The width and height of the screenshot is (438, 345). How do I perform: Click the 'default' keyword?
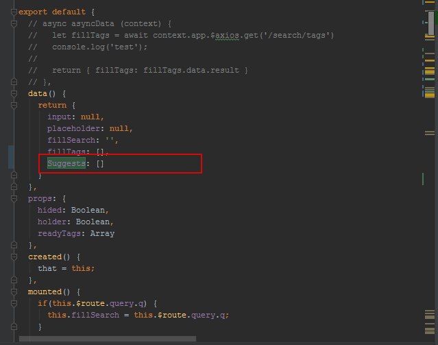point(69,12)
